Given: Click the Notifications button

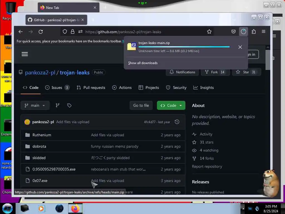Looking at the screenshot, I should (182, 72).
